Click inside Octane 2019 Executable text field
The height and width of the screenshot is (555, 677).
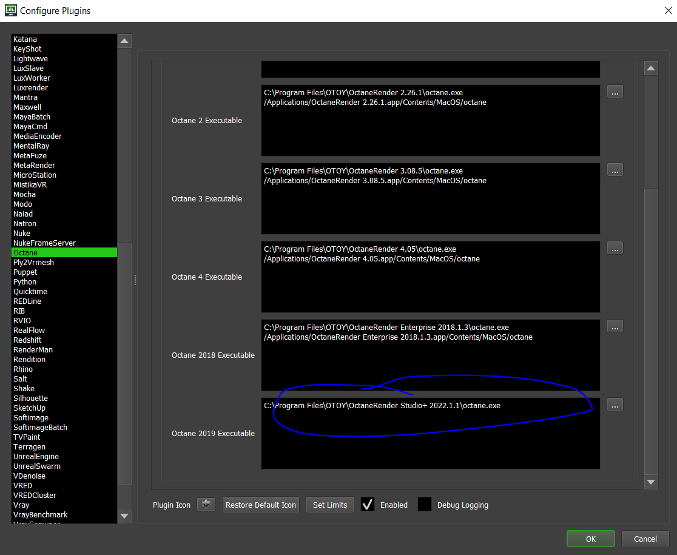431,433
